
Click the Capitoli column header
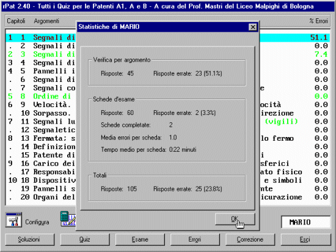16,21
